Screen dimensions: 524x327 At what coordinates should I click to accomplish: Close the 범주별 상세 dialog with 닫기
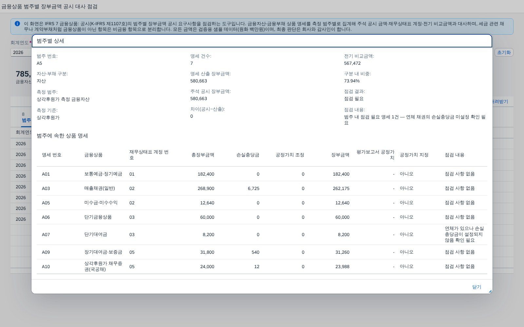pos(477,287)
